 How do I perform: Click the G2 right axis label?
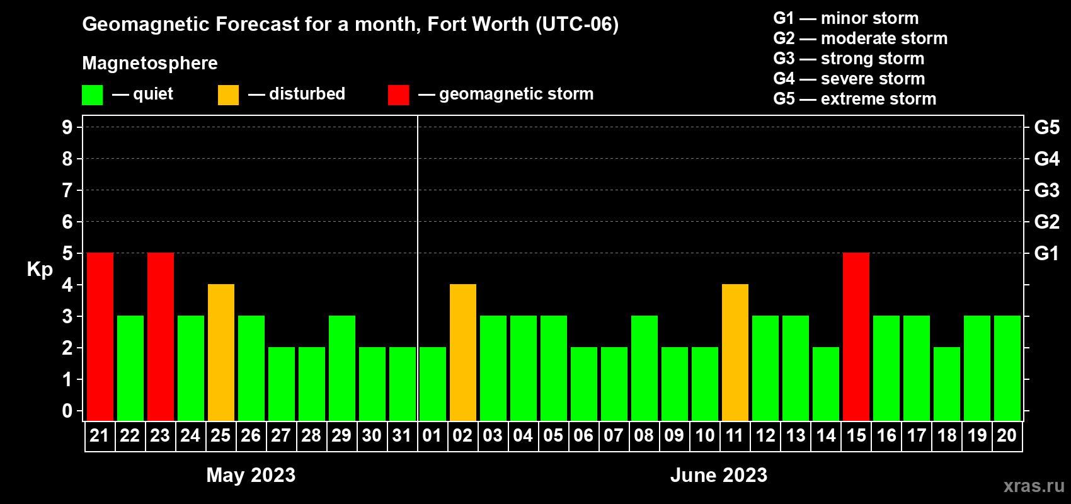click(1047, 222)
